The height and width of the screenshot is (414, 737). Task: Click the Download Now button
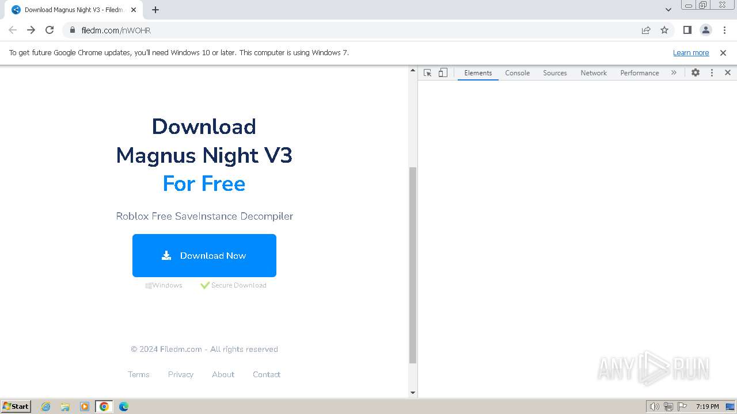click(204, 255)
